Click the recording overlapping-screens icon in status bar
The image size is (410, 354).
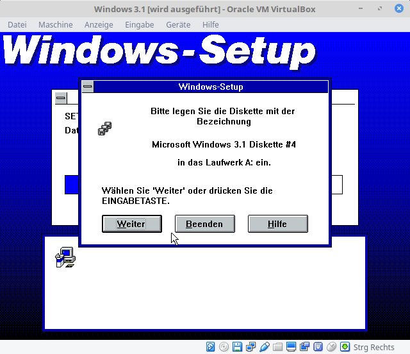pyautogui.click(x=304, y=347)
